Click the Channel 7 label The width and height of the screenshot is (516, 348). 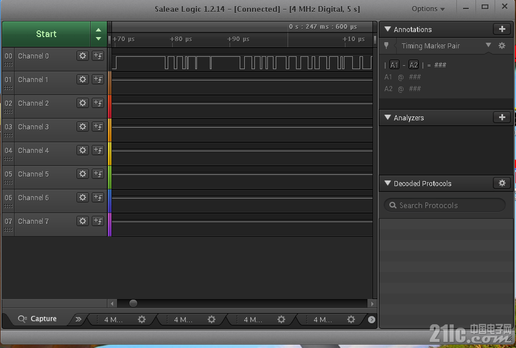[33, 221]
